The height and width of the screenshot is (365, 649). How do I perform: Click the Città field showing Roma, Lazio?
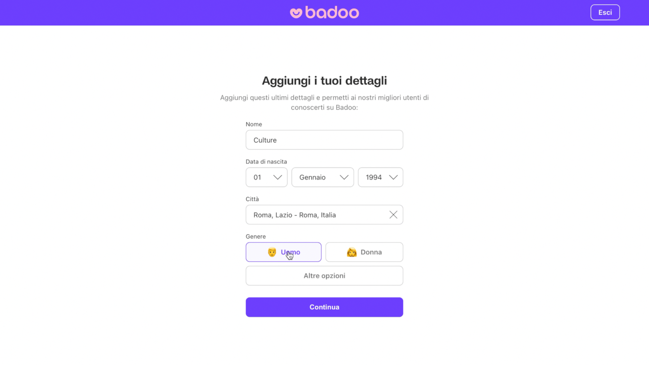click(x=314, y=215)
